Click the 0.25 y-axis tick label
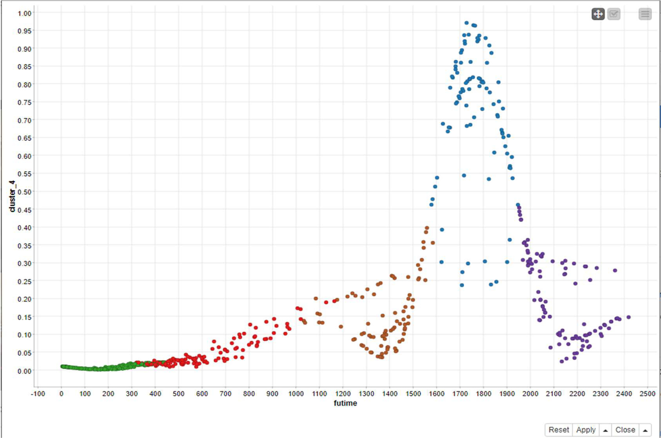The height and width of the screenshot is (438, 661). (25, 281)
